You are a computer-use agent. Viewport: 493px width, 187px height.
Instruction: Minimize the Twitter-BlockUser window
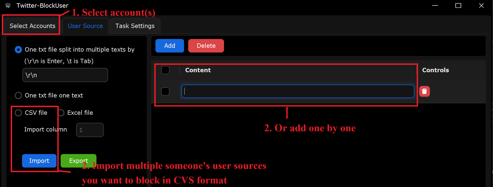point(435,5)
